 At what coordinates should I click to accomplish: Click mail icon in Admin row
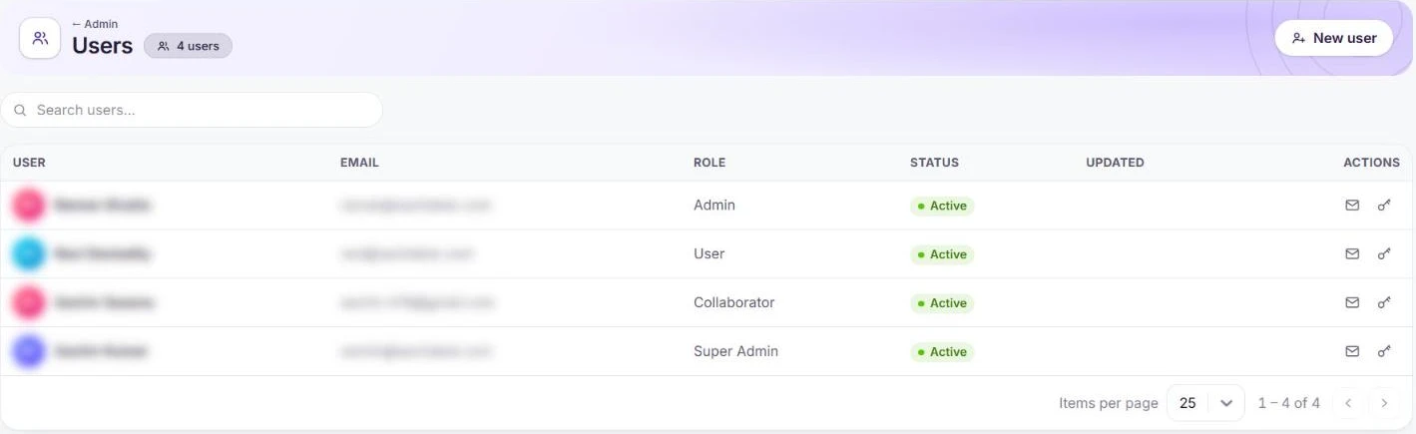(1352, 206)
